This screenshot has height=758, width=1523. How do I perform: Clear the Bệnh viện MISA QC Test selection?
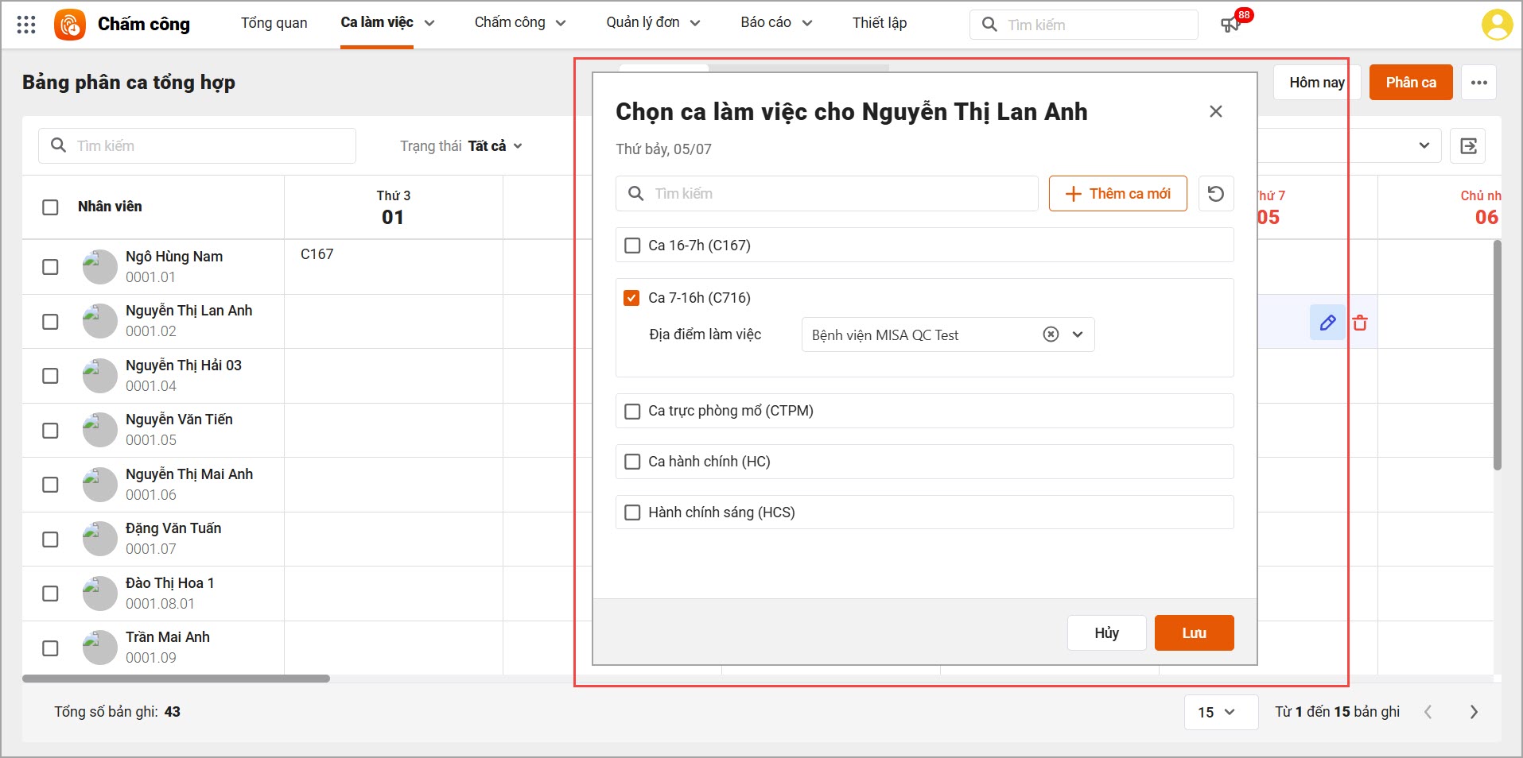1051,335
